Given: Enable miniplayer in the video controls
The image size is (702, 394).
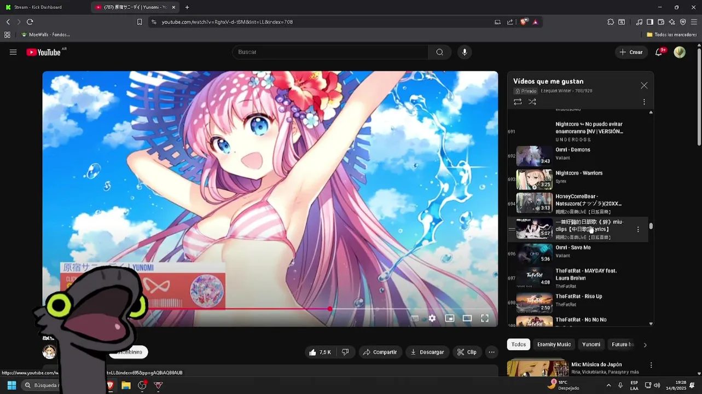Looking at the screenshot, I should pos(450,318).
